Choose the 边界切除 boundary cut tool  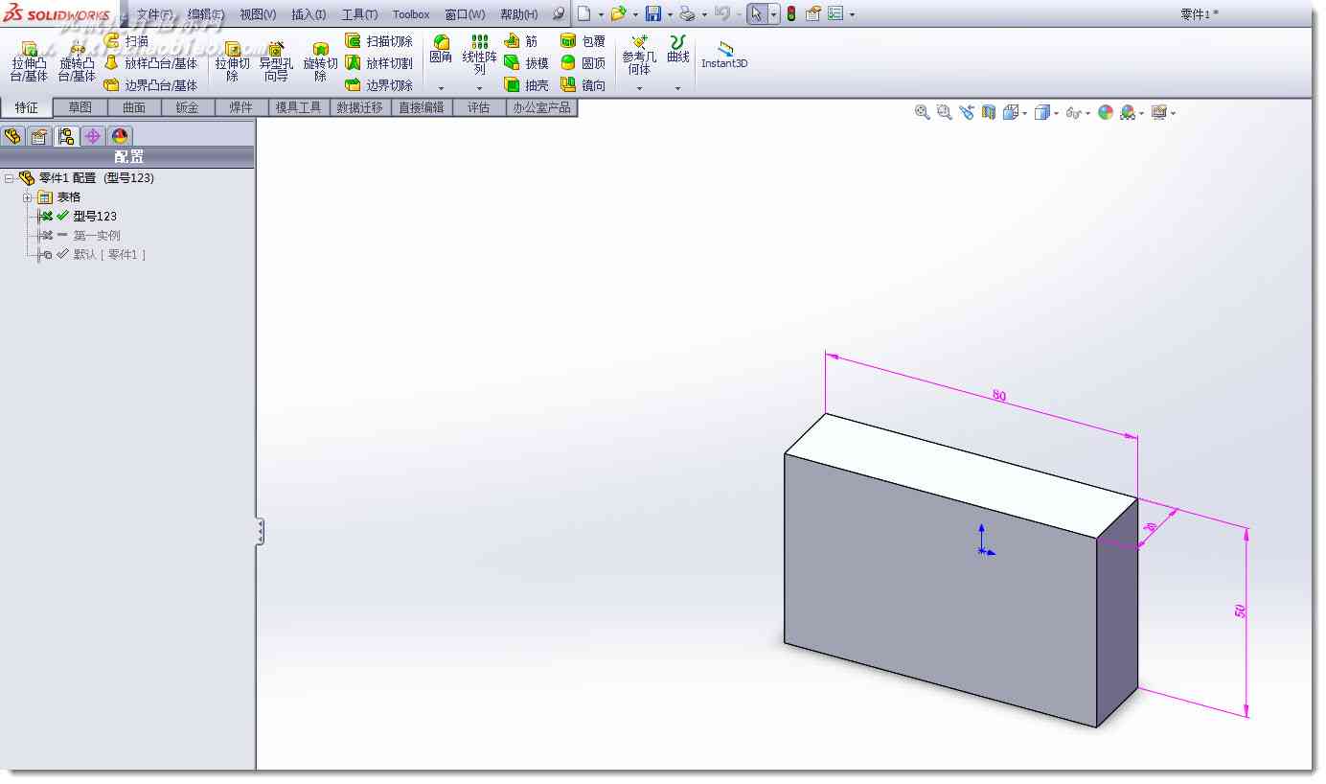point(378,85)
